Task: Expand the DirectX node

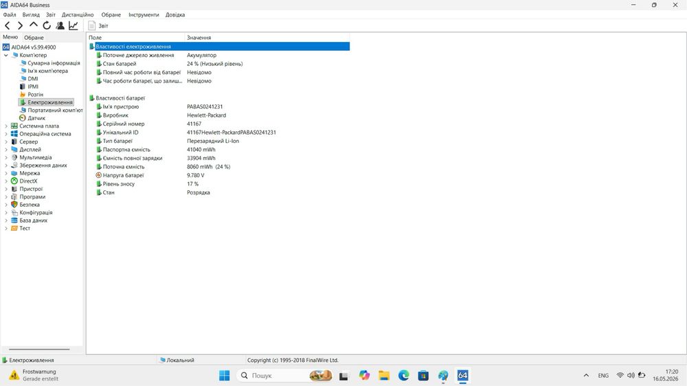Action: click(5, 181)
